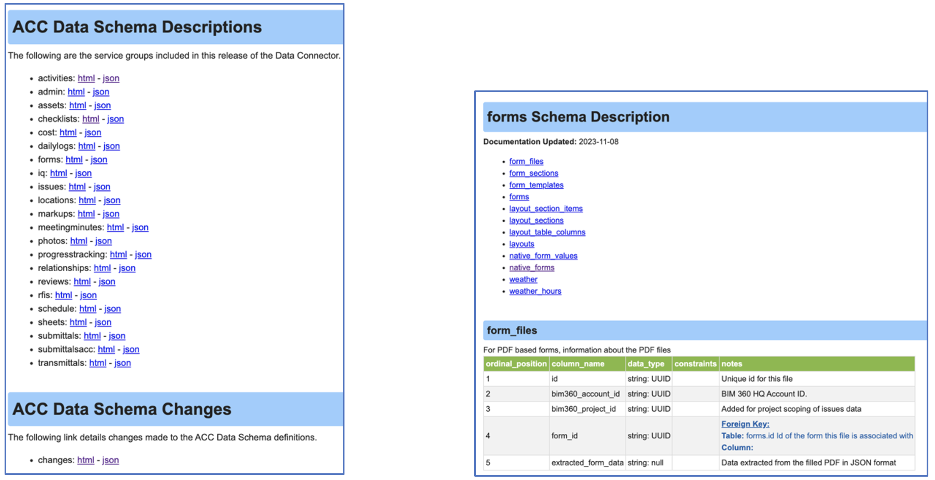Open the issues json link
This screenshot has width=935, height=480.
coord(101,186)
